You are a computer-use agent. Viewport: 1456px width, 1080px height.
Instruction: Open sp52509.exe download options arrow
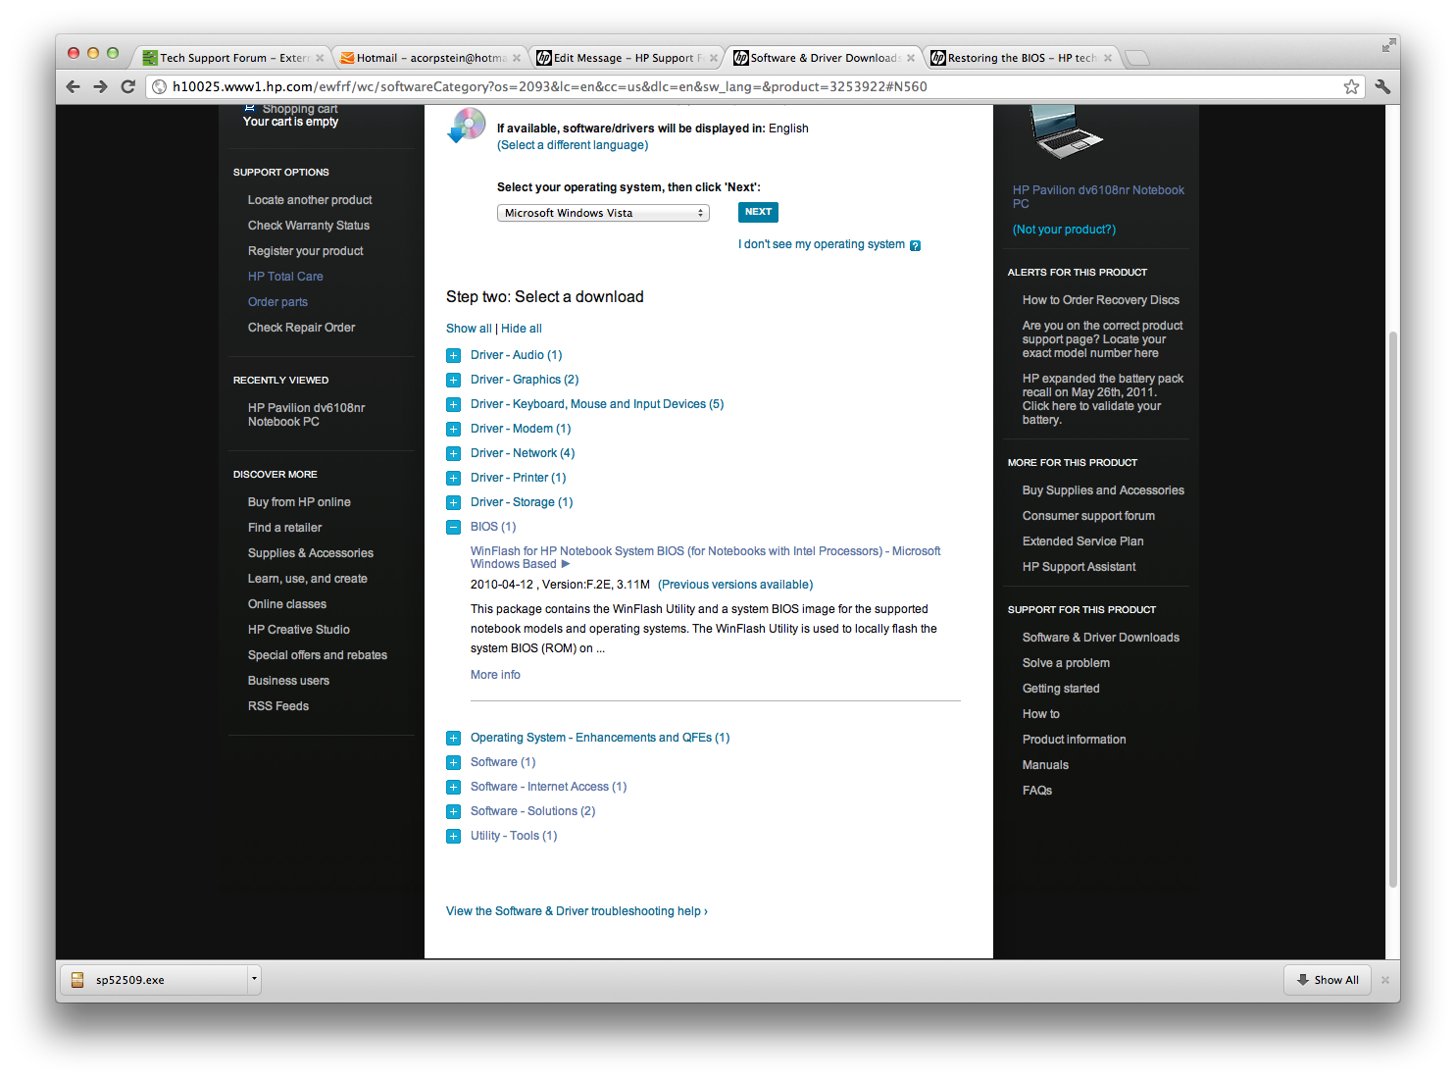click(254, 979)
